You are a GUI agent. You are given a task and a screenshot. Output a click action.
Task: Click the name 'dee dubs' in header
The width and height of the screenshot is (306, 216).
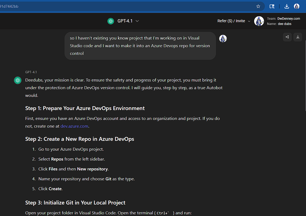point(285,24)
